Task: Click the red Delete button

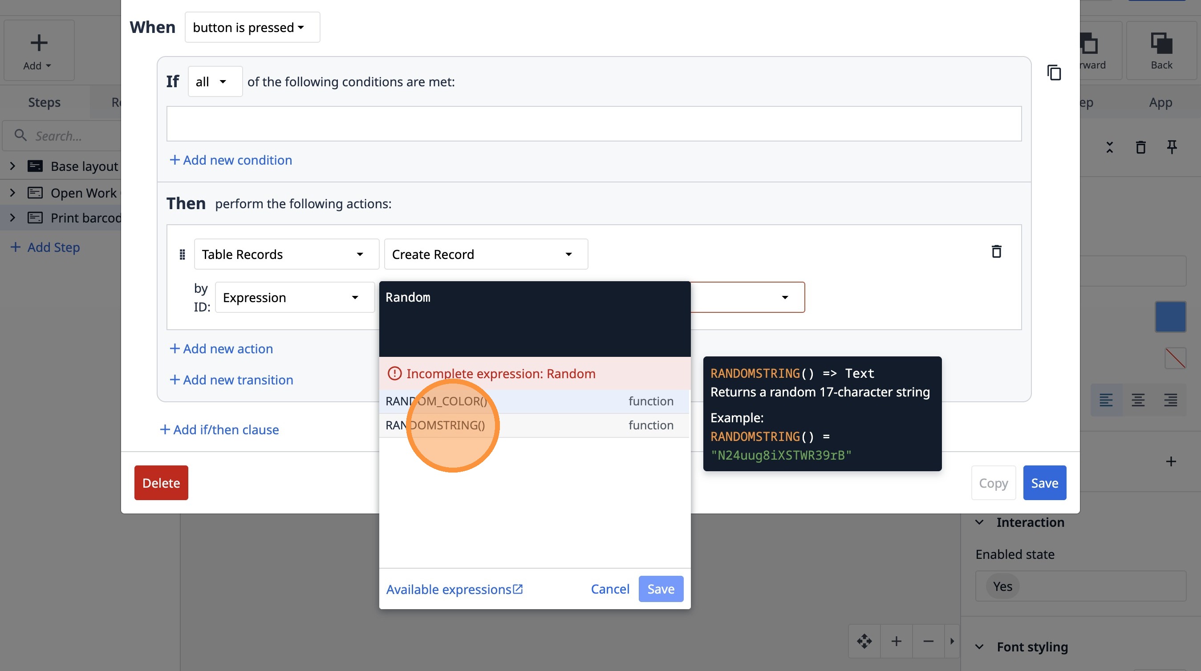Action: pos(161,483)
